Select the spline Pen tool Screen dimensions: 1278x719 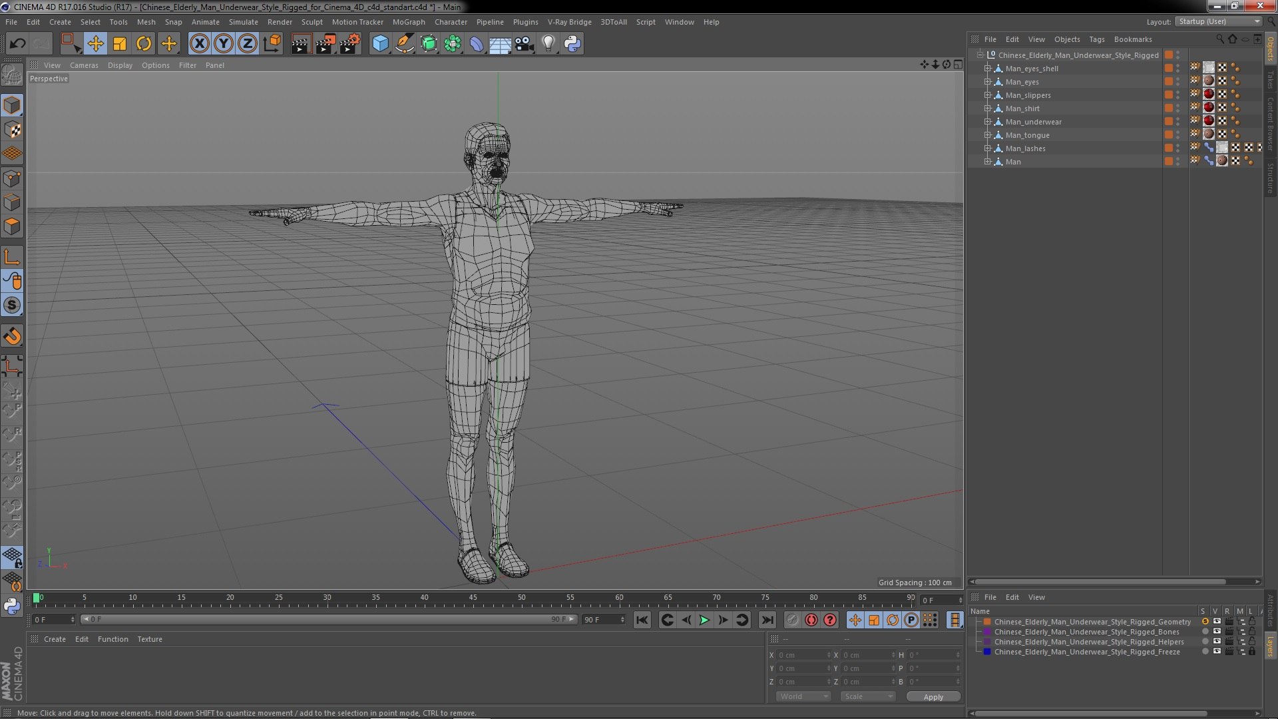click(x=404, y=44)
